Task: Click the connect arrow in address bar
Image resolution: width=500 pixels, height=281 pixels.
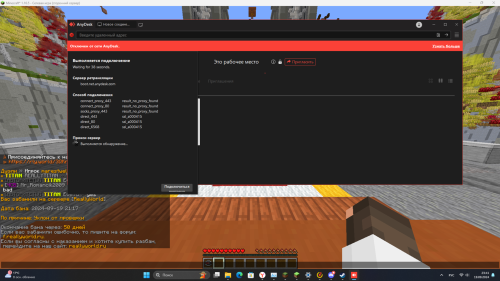Action: pos(446,35)
